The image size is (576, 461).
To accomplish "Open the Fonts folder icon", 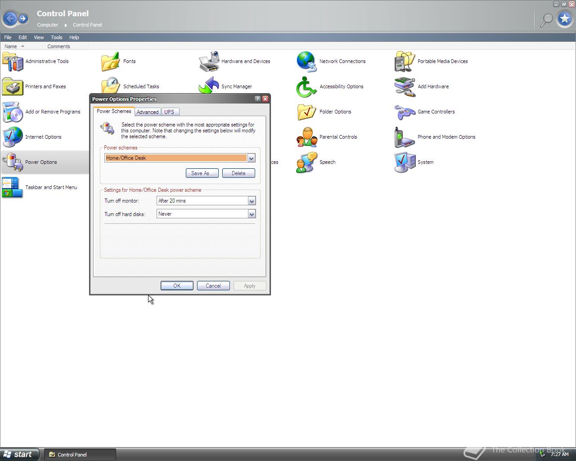I will (x=111, y=62).
